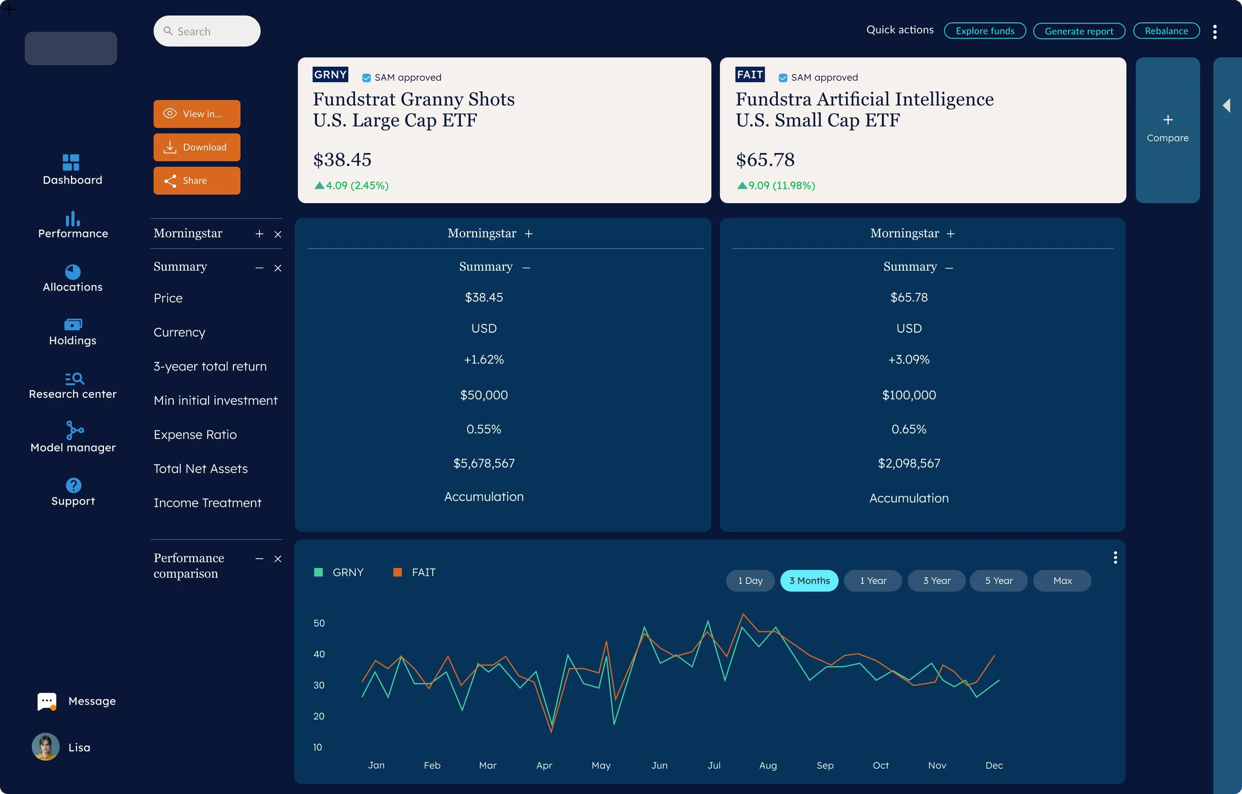The height and width of the screenshot is (794, 1242).
Task: Open Model manager branch icon
Action: [75, 431]
